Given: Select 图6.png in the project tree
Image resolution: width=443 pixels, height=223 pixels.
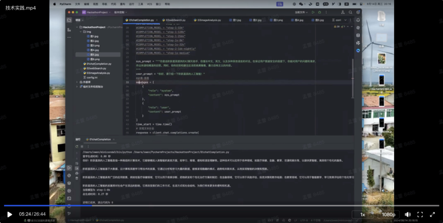Looking at the screenshot, I should (93, 59).
